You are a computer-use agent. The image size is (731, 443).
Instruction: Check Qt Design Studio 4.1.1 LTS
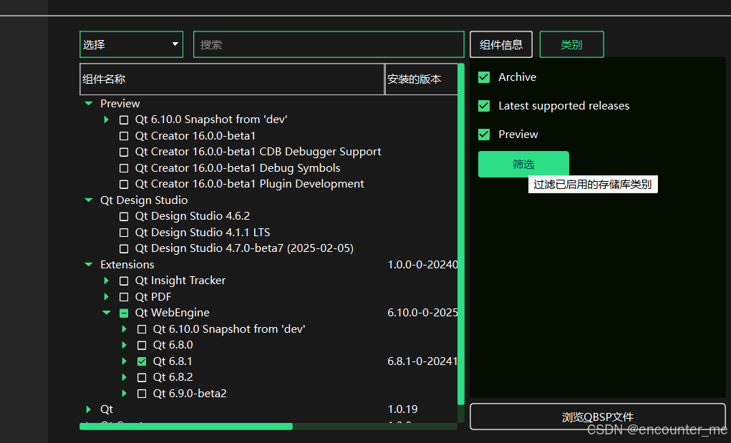[124, 233]
